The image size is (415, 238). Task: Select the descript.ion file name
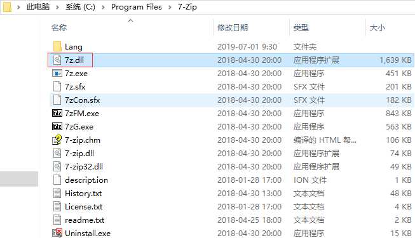(86, 180)
